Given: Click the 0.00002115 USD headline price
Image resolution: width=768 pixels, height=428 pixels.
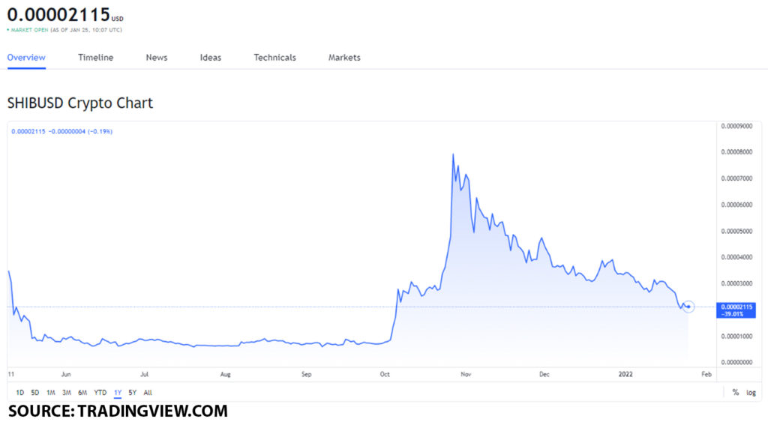Looking at the screenshot, I should point(65,15).
